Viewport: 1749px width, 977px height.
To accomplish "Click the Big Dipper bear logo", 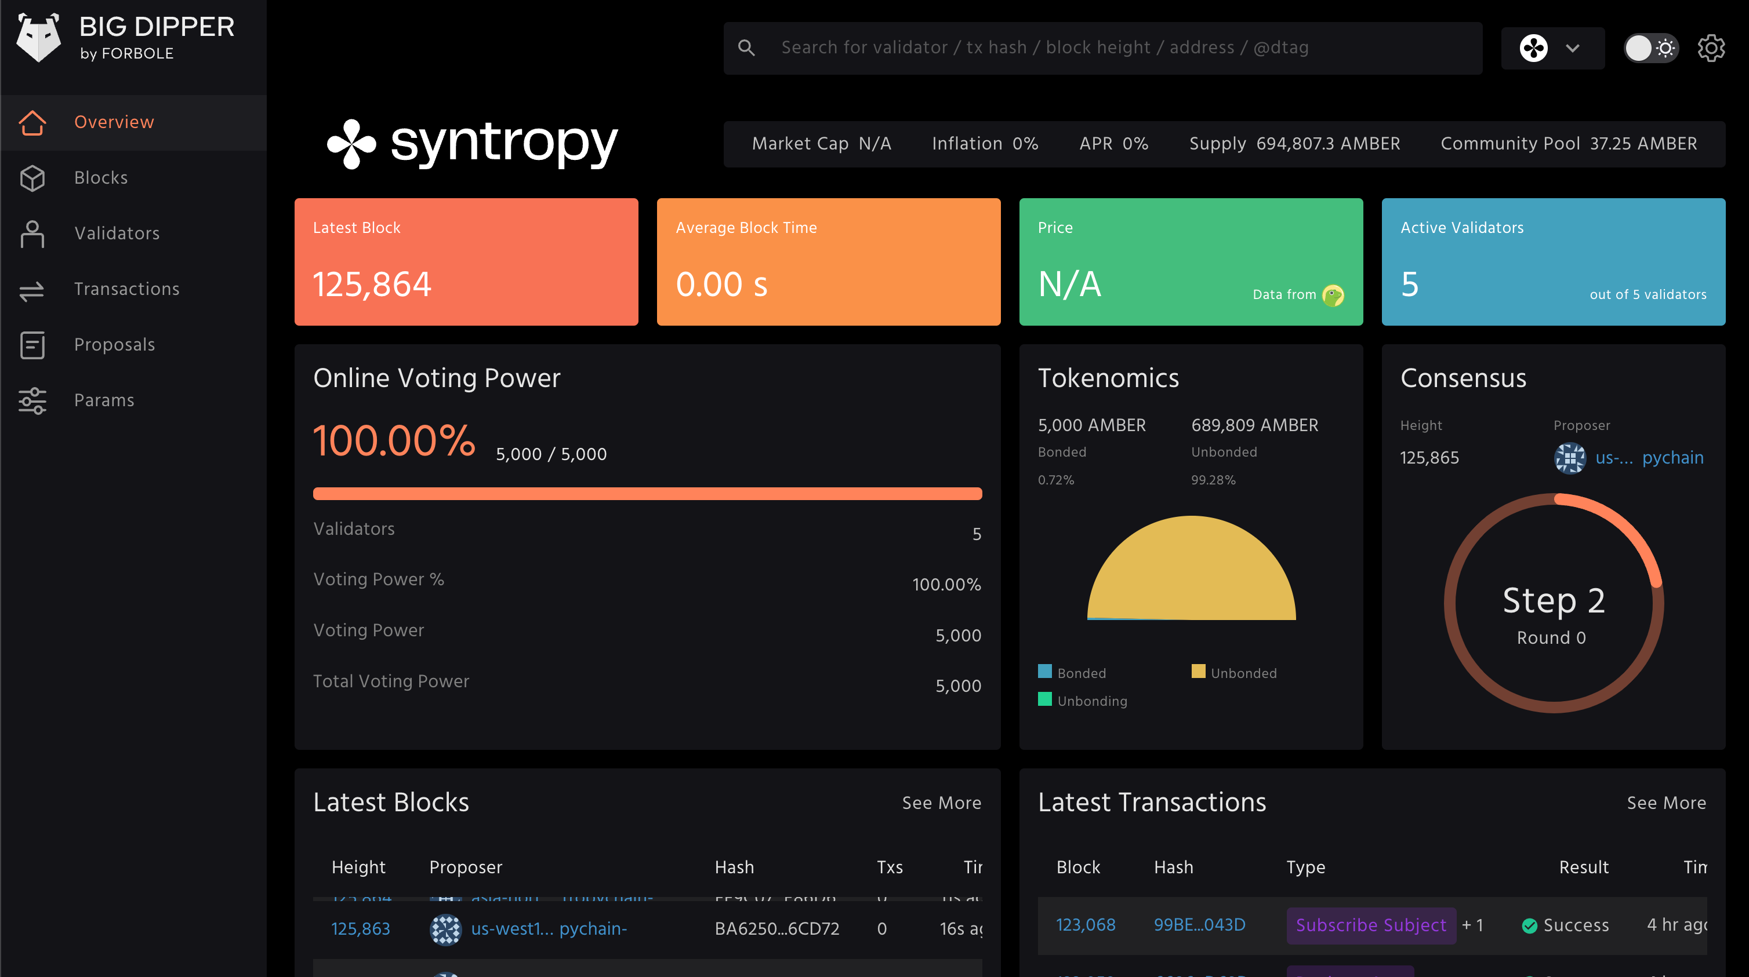I will pos(38,38).
